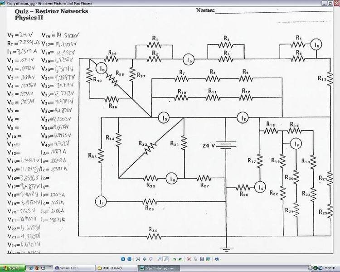
Task: Save a copy using the floppy icon
Action: [202, 259]
